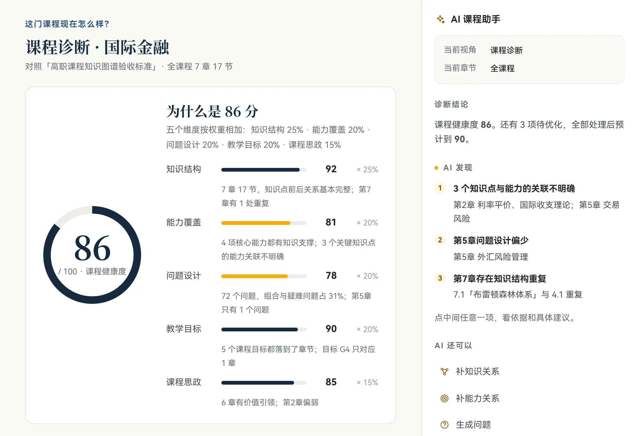Click the detail 7.1「布雷顿森林体系」与 4.1 重复

tap(518, 294)
